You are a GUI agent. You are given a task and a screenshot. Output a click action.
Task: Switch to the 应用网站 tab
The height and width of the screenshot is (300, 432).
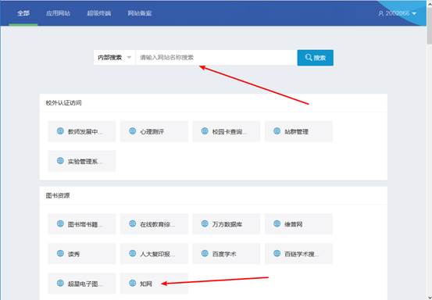[58, 13]
